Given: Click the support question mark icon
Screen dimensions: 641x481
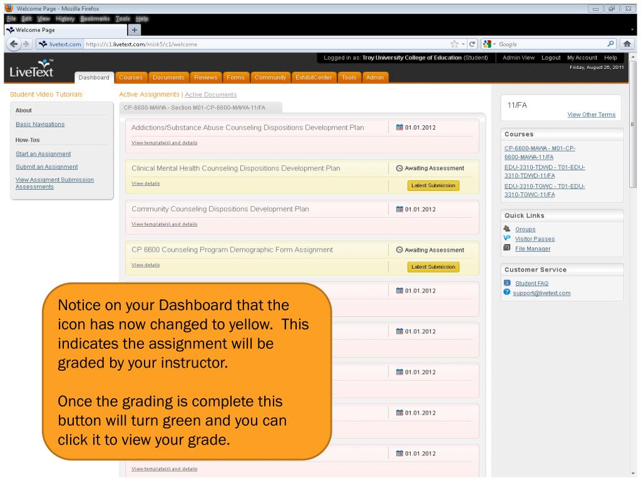Looking at the screenshot, I should click(x=507, y=292).
